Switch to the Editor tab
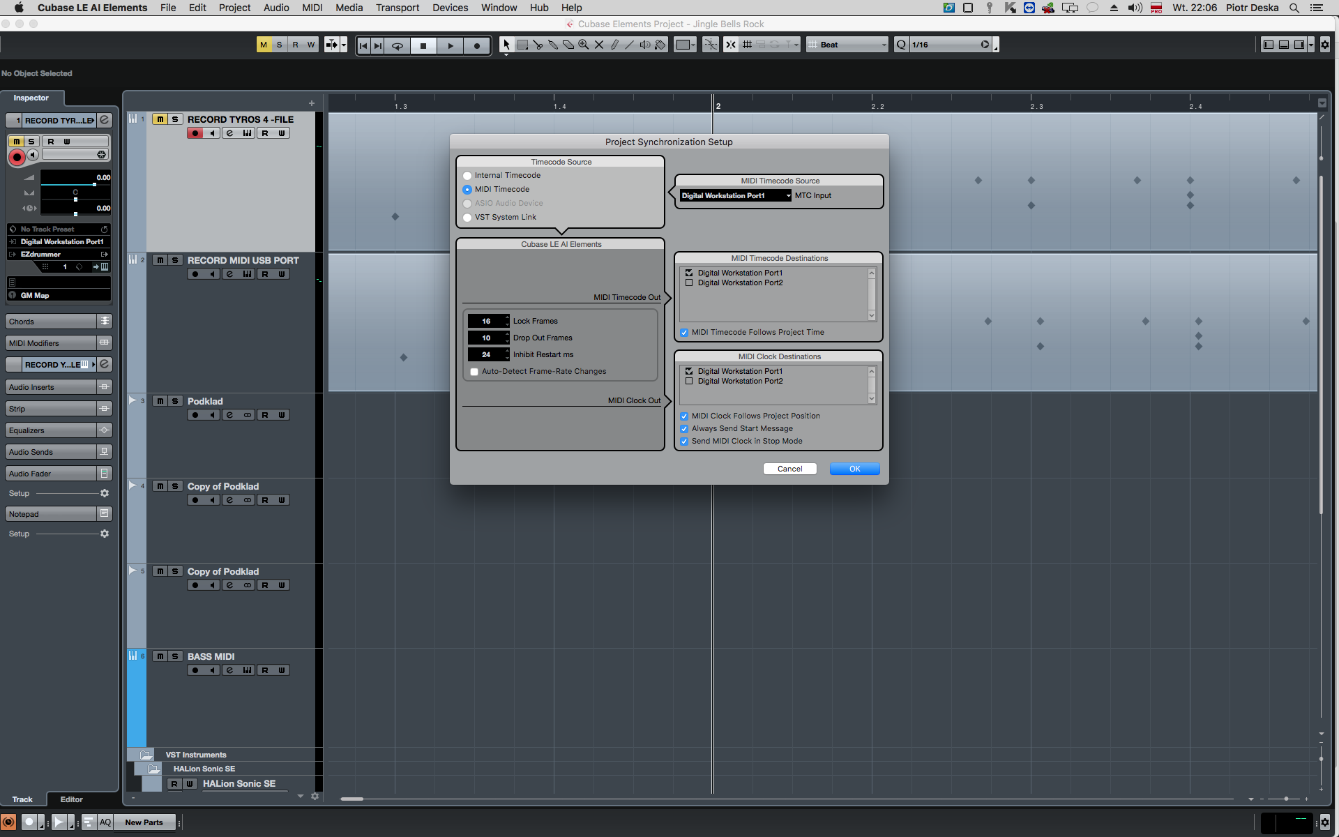The image size is (1339, 837). pyautogui.click(x=71, y=799)
